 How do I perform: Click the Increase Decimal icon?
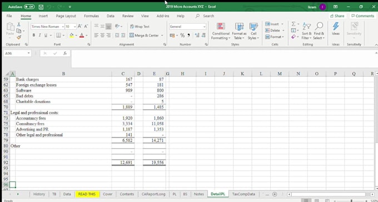tap(197, 36)
